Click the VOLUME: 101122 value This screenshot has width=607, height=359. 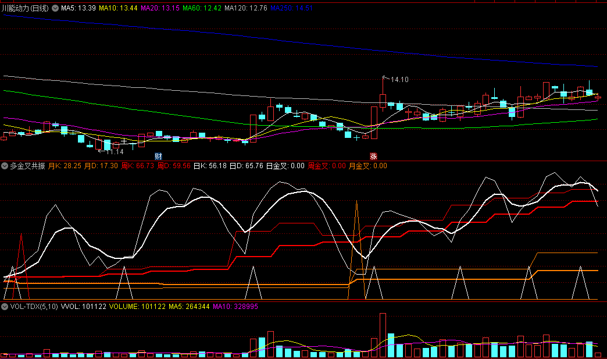[x=137, y=307]
